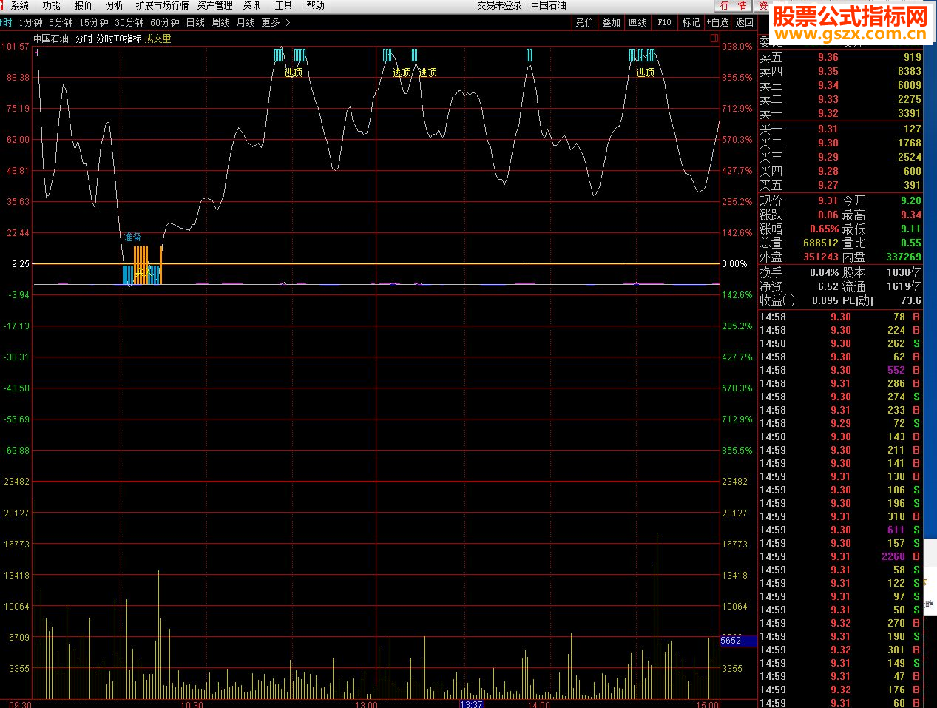Click the 14:00 time axis label

(x=539, y=704)
